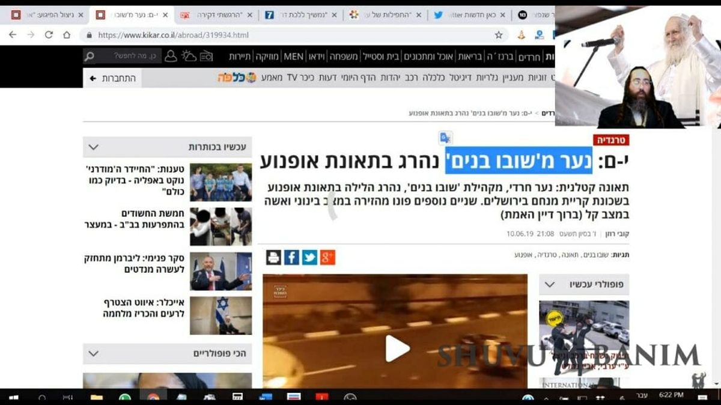Print the article using the printer icon
Image resolution: width=721 pixels, height=405 pixels.
(275, 257)
